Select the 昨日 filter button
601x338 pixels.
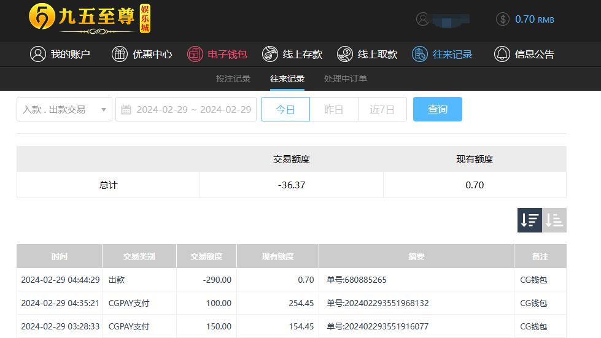pyautogui.click(x=333, y=109)
